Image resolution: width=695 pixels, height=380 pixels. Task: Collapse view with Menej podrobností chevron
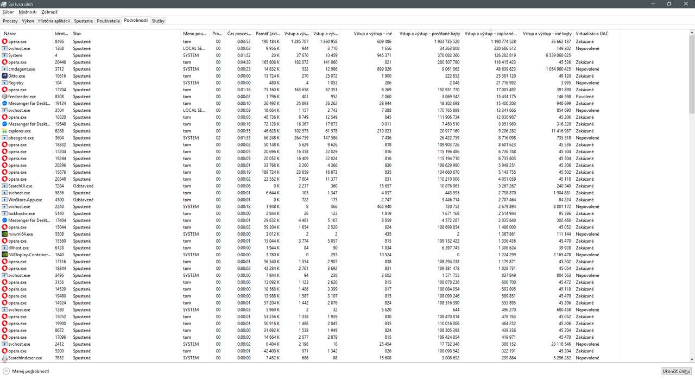pos(6,371)
